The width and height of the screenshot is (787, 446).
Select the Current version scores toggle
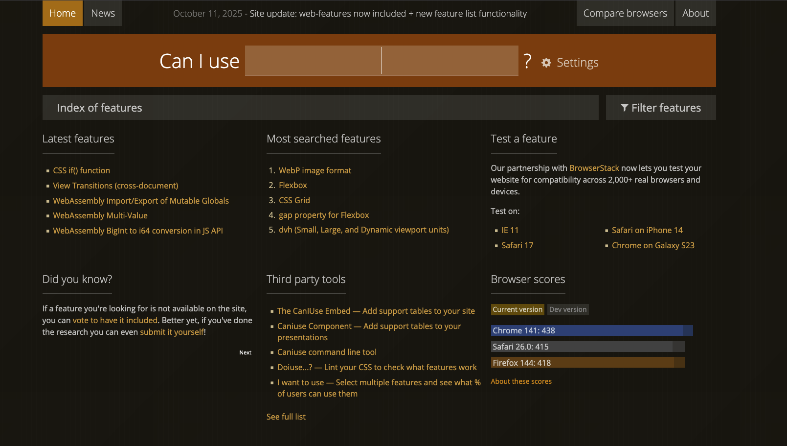(517, 309)
